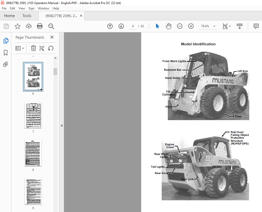The height and width of the screenshot is (212, 262).
Task: Add the document to starred files
Action: coord(17,26)
